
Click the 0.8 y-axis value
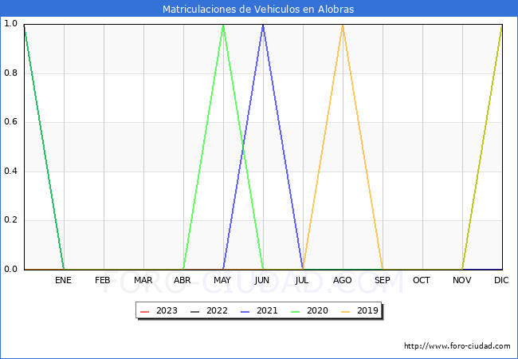(10, 73)
